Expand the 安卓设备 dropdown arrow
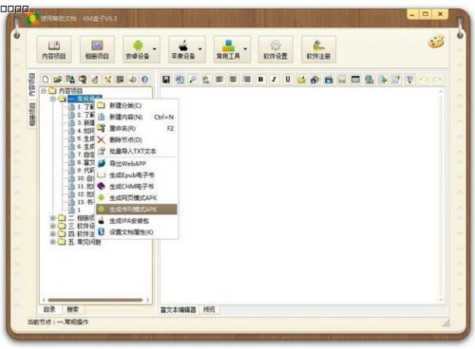The height and width of the screenshot is (349, 475). pos(155,49)
